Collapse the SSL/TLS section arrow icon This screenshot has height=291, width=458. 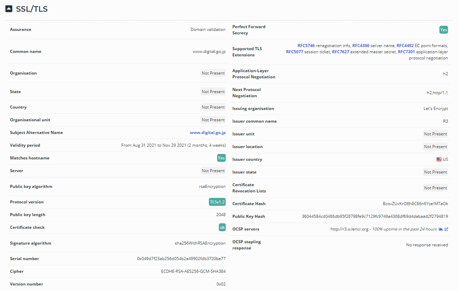pyautogui.click(x=9, y=9)
